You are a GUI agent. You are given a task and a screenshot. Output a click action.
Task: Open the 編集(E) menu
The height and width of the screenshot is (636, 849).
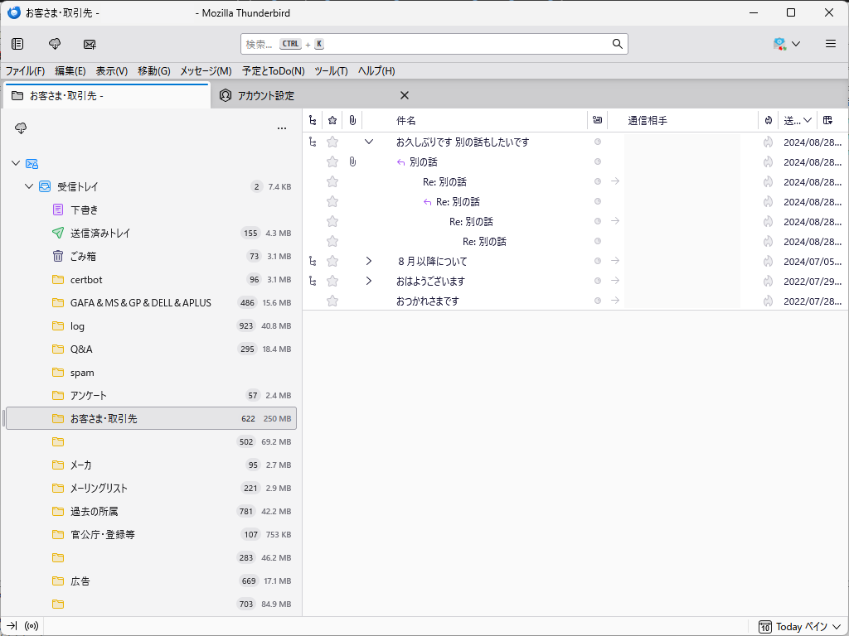point(70,71)
